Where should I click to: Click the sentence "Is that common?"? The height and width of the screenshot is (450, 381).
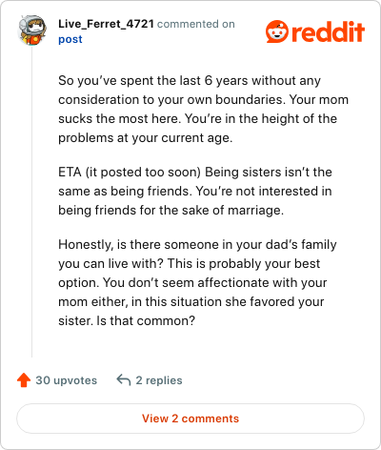click(x=146, y=320)
